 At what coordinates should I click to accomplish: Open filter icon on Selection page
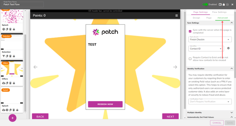click(x=4, y=56)
